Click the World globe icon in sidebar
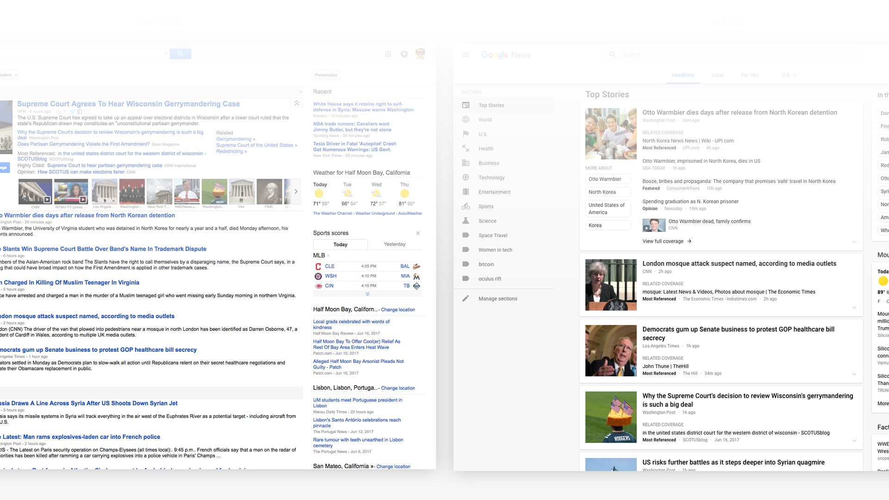 pos(466,119)
